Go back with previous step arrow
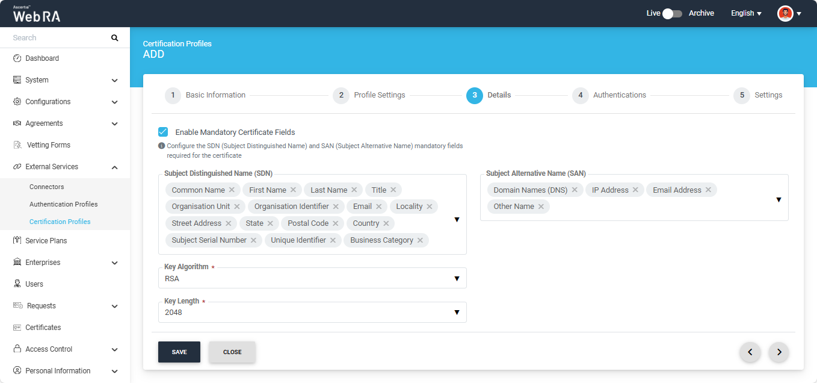This screenshot has height=383, width=817. [750, 352]
